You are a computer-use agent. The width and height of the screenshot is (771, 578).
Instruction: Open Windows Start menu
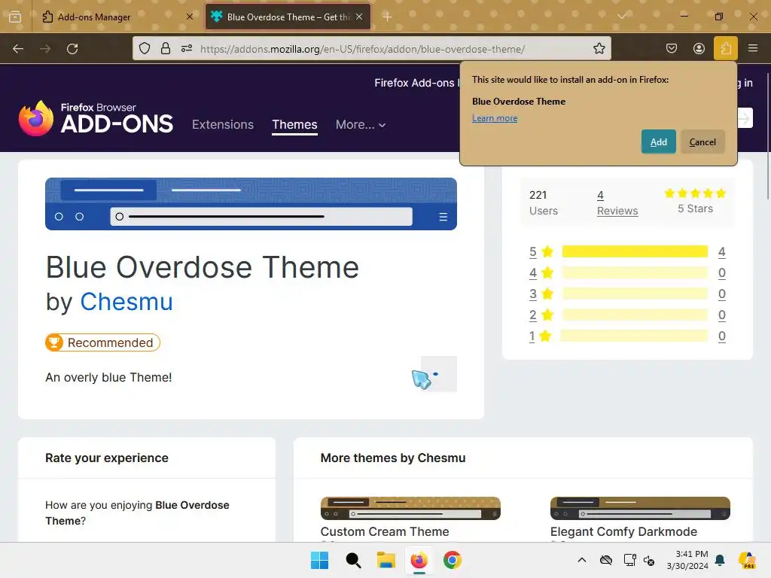[319, 560]
